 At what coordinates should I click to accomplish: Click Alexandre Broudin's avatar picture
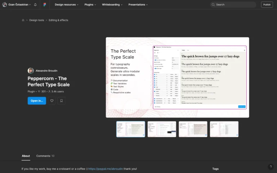[31, 71]
